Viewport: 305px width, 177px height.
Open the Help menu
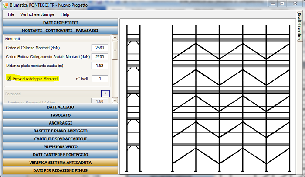(65, 14)
